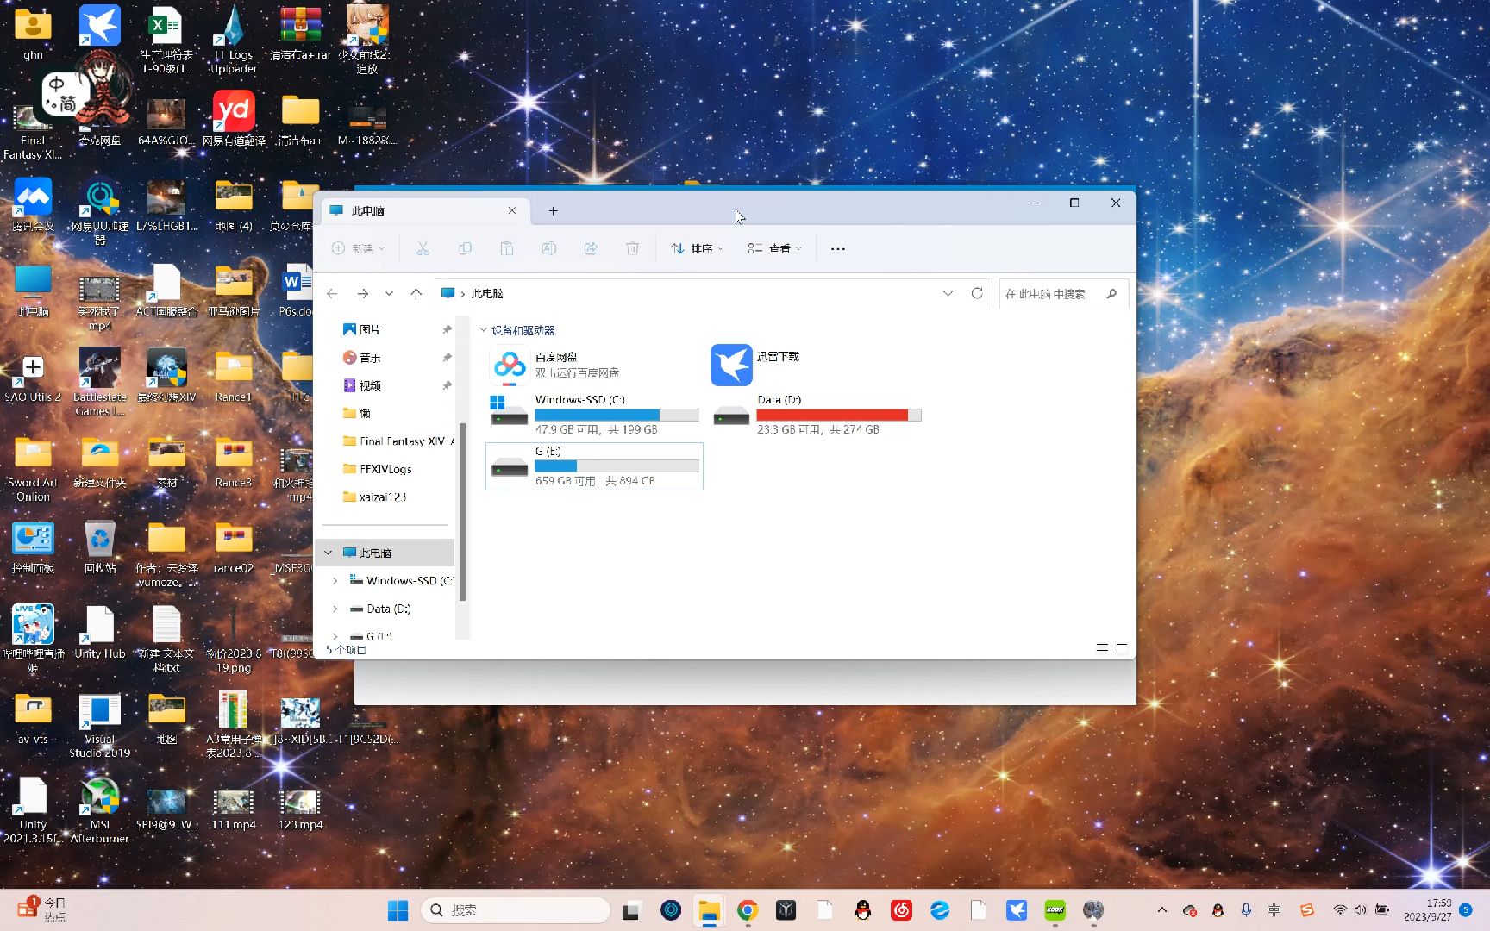Select the Unity Hub desktop icon
This screenshot has height=931, width=1490.
click(x=100, y=632)
